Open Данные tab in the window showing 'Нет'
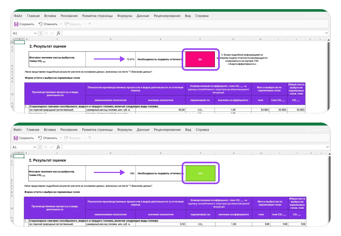This screenshot has height=236, width=341. click(143, 130)
